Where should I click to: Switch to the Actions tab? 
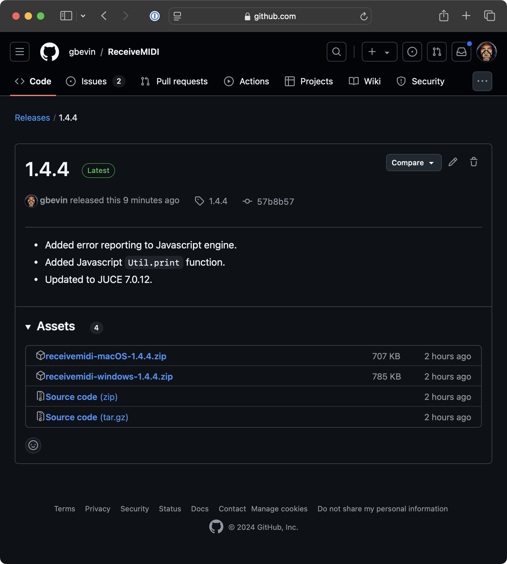pos(247,81)
